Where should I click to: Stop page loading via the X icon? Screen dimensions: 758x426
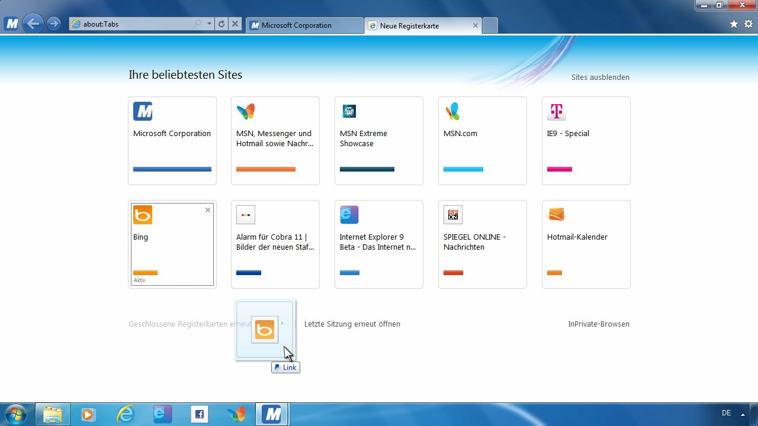click(235, 24)
